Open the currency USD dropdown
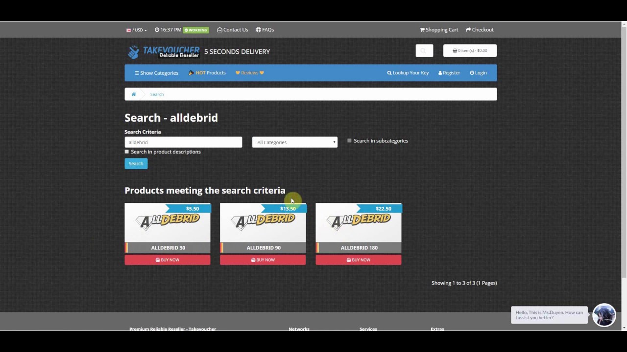 (x=137, y=30)
